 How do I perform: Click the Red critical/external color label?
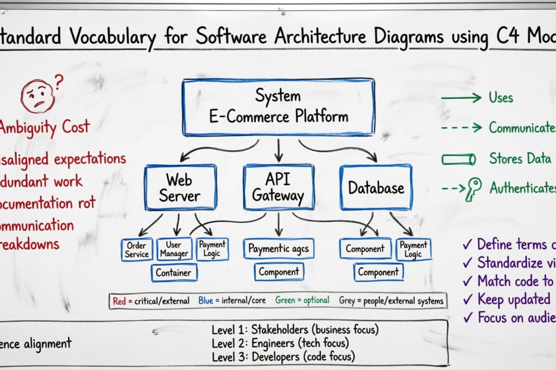[x=151, y=300]
